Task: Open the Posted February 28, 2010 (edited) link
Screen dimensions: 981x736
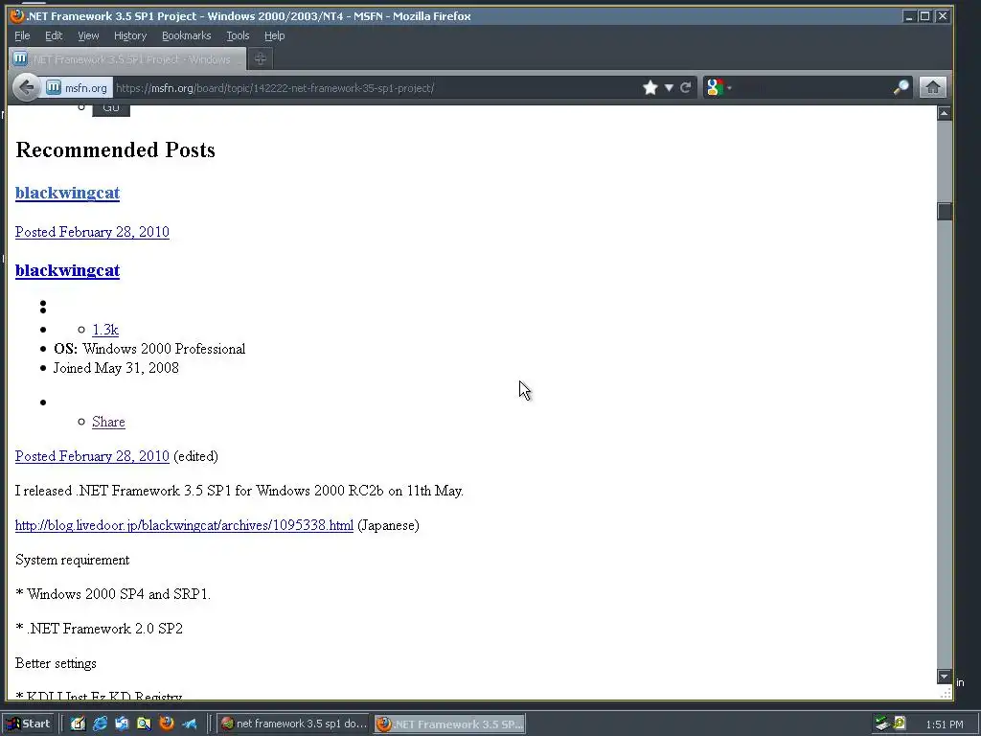Action: 92,456
